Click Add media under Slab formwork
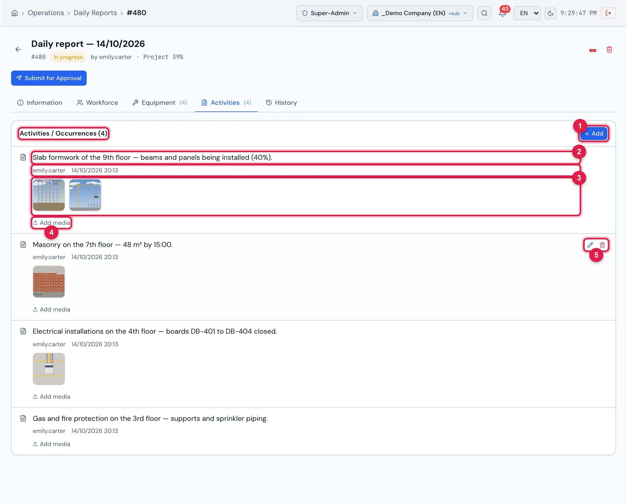Screen dimensions: 626x504 click(51, 223)
